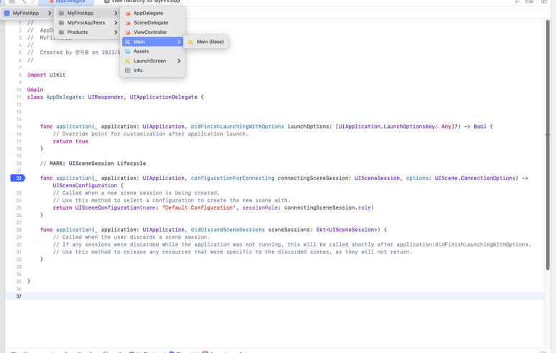
Task: Click 'configurationForConnecting' parameter label
Action: pyautogui.click(x=232, y=178)
